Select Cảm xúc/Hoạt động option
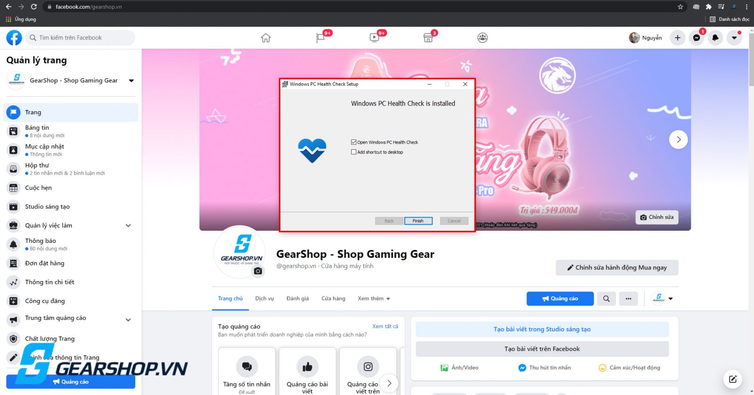This screenshot has width=754, height=395. coord(629,368)
